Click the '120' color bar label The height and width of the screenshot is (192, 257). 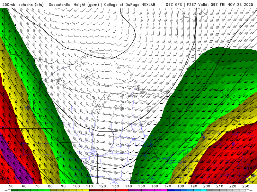[x=102, y=186]
